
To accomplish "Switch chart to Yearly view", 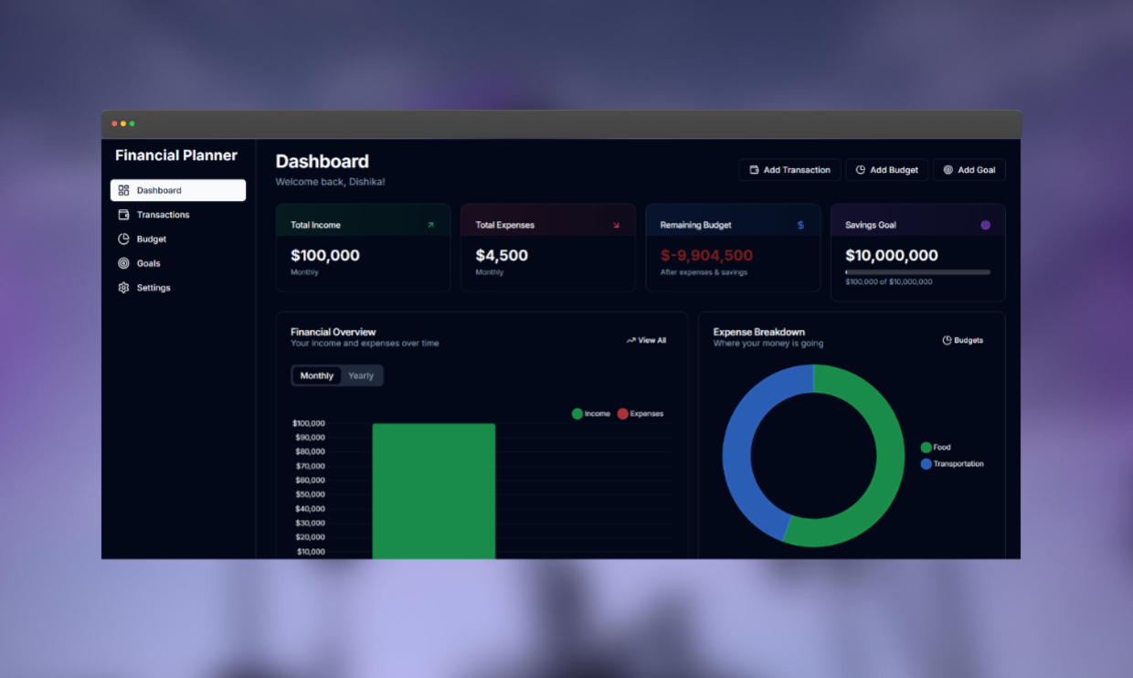I will coord(361,376).
